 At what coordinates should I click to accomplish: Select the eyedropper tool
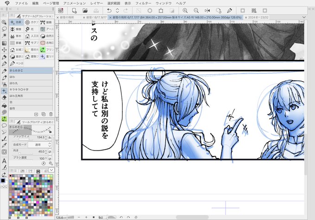point(4,145)
